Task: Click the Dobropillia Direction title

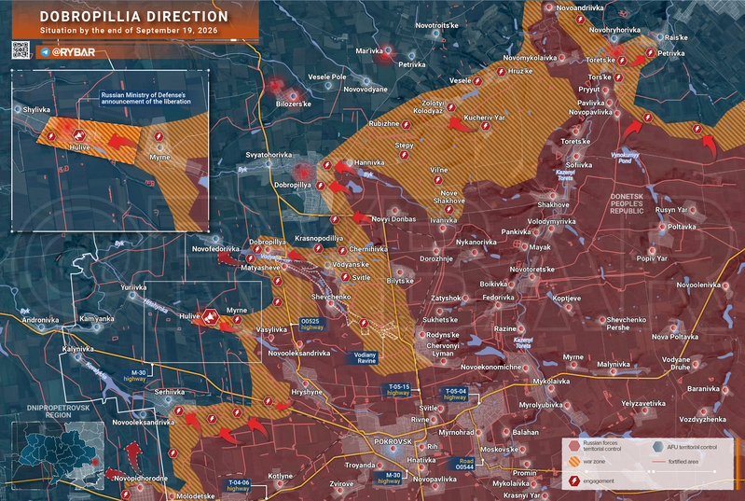Action: coord(134,17)
